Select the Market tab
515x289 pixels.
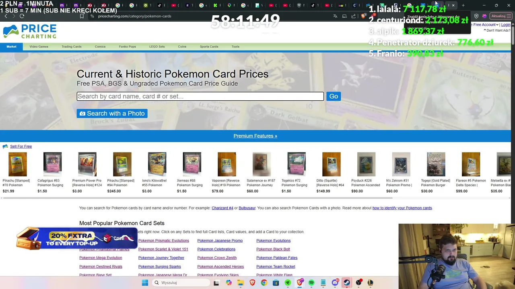11,47
